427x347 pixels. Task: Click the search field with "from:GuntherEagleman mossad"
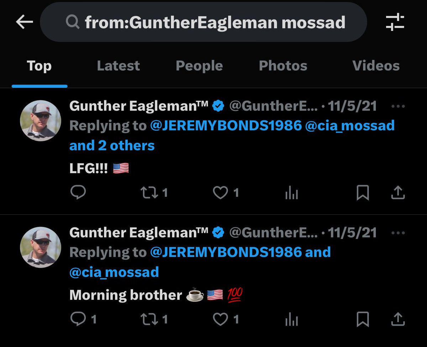(215, 22)
